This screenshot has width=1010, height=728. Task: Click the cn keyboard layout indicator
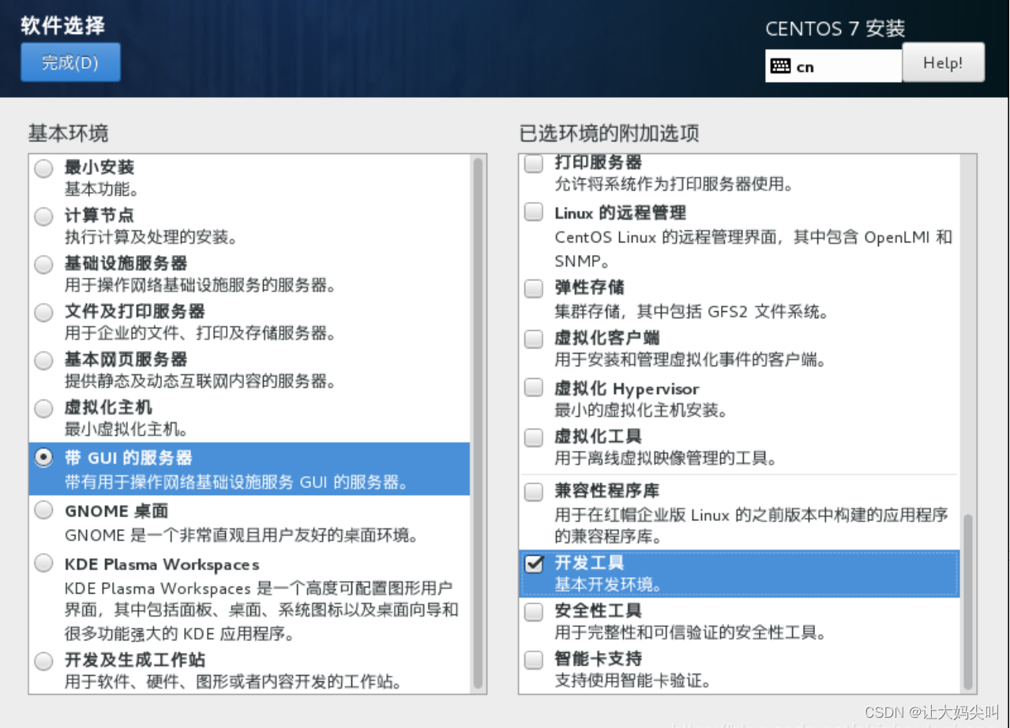(833, 66)
